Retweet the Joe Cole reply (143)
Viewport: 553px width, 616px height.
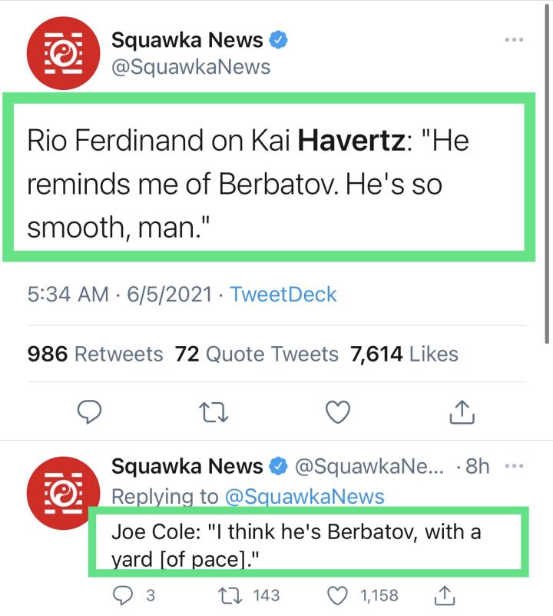232,594
